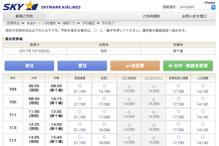Screen dimensions: 219x146
Task: Click the U21直前割 fare header link
Action: pos(129,78)
